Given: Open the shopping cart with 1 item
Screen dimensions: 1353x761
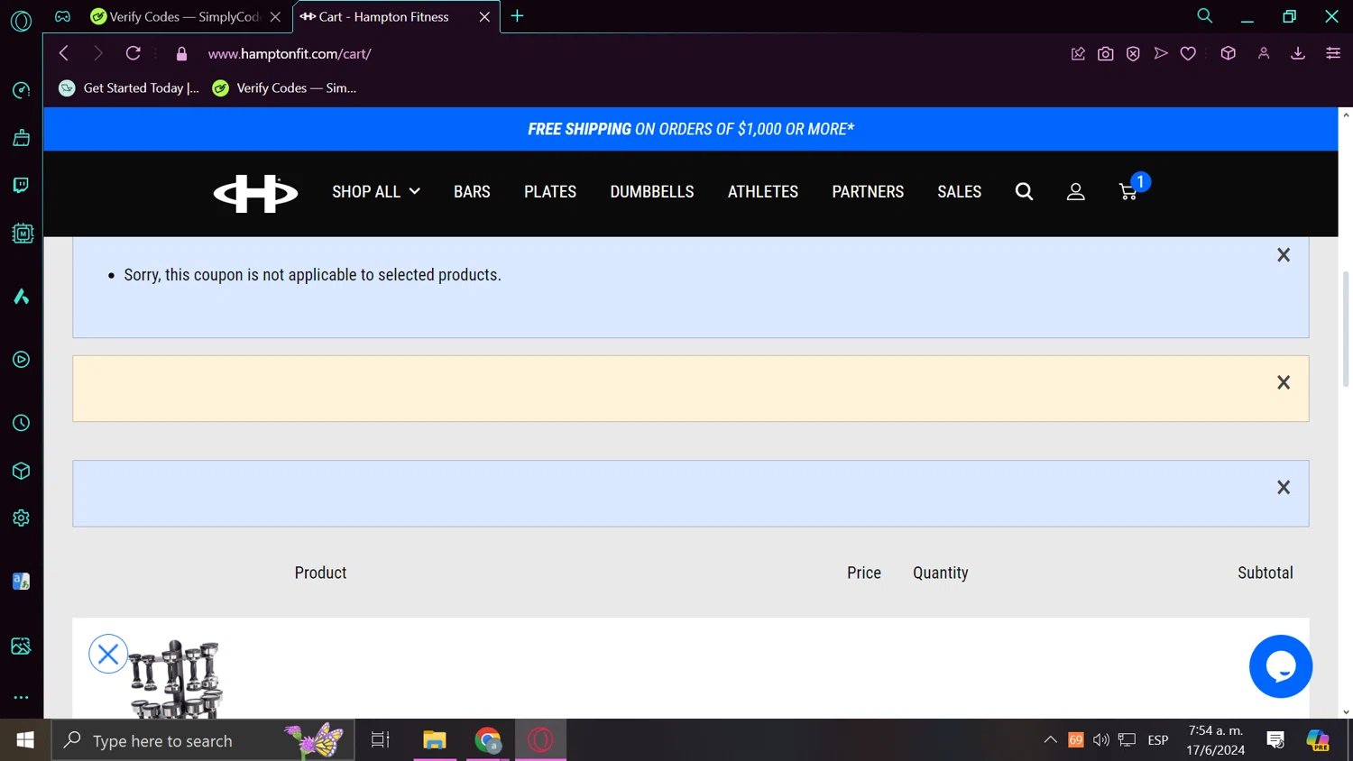Looking at the screenshot, I should pyautogui.click(x=1132, y=188).
